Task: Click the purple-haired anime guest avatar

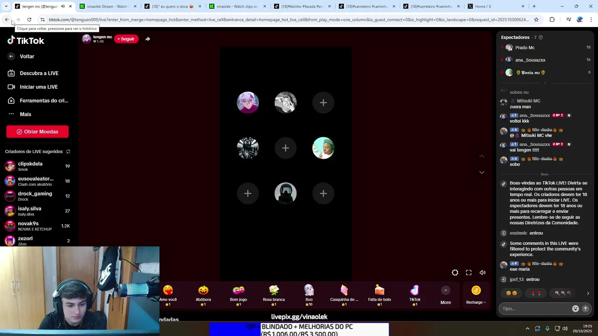Action: tap(248, 103)
